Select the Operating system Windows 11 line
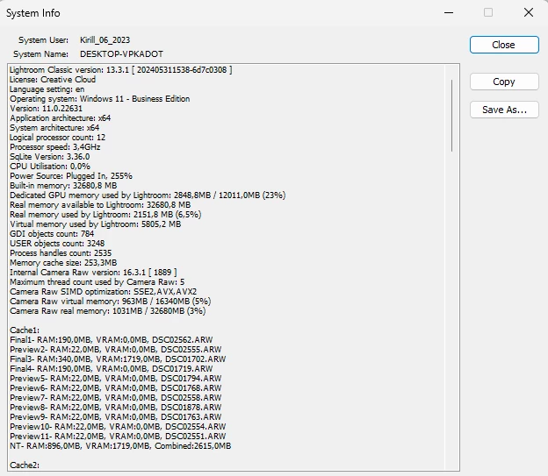The image size is (548, 476). pyautogui.click(x=100, y=99)
